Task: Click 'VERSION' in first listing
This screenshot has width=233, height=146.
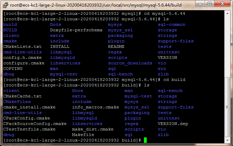Action: click(167, 58)
